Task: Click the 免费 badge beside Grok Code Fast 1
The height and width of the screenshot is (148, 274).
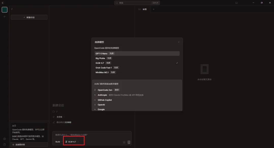Action: (x=116, y=68)
